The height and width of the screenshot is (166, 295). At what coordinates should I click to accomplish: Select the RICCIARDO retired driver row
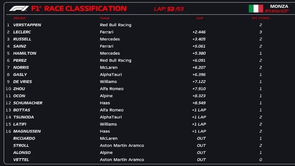click(x=24, y=138)
